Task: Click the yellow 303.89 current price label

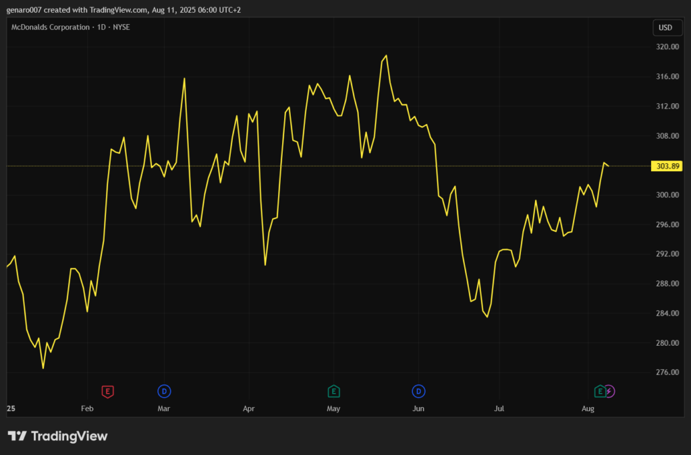Action: click(665, 166)
